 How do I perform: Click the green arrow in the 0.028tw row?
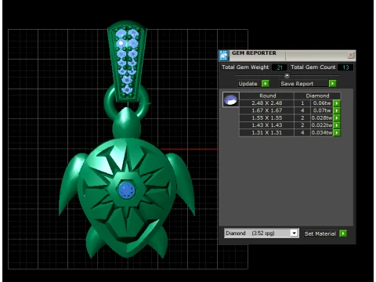click(x=337, y=117)
